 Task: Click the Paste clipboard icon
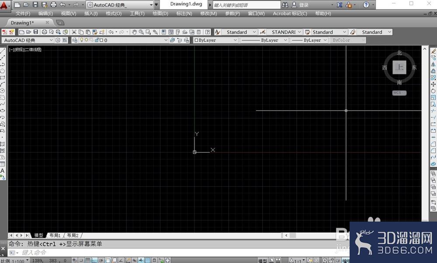tap(88, 32)
